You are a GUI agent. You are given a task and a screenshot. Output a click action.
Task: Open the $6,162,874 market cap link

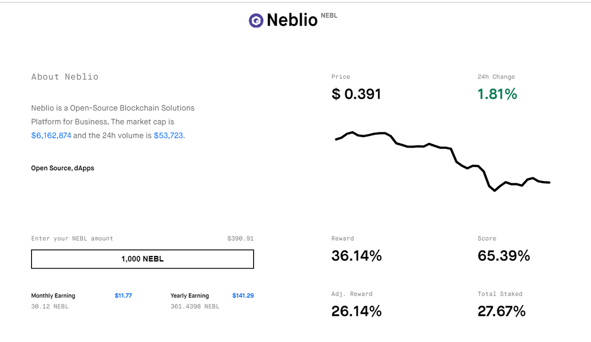[51, 135]
